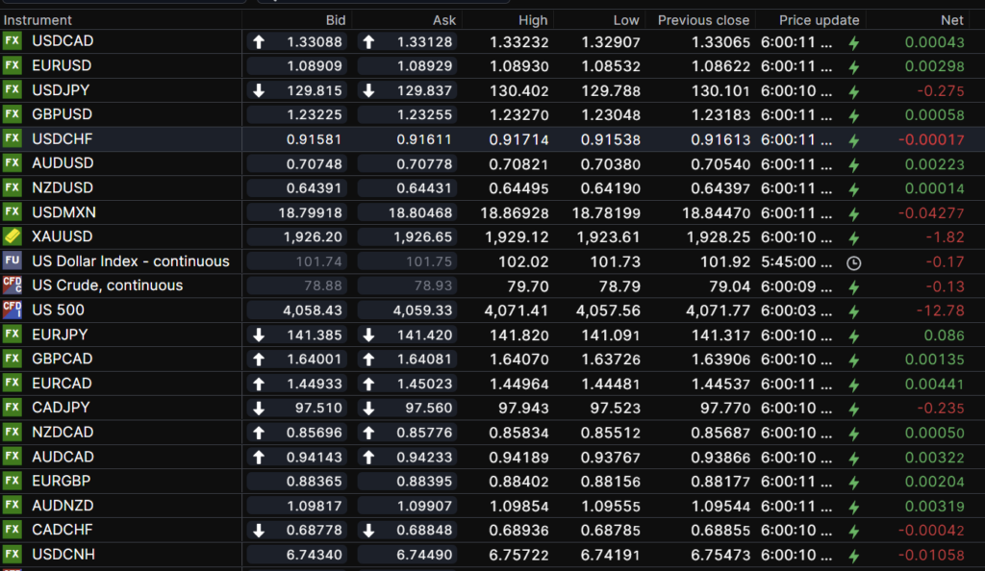Click the GBPUSD ask price 1.23255
This screenshot has height=571, width=985.
pos(423,114)
